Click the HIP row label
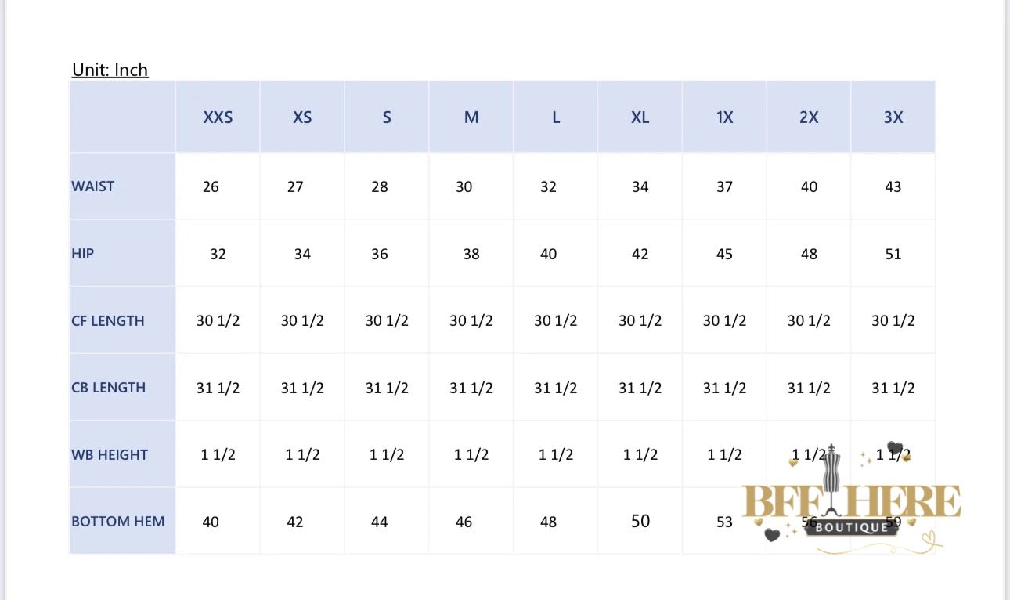 point(82,254)
